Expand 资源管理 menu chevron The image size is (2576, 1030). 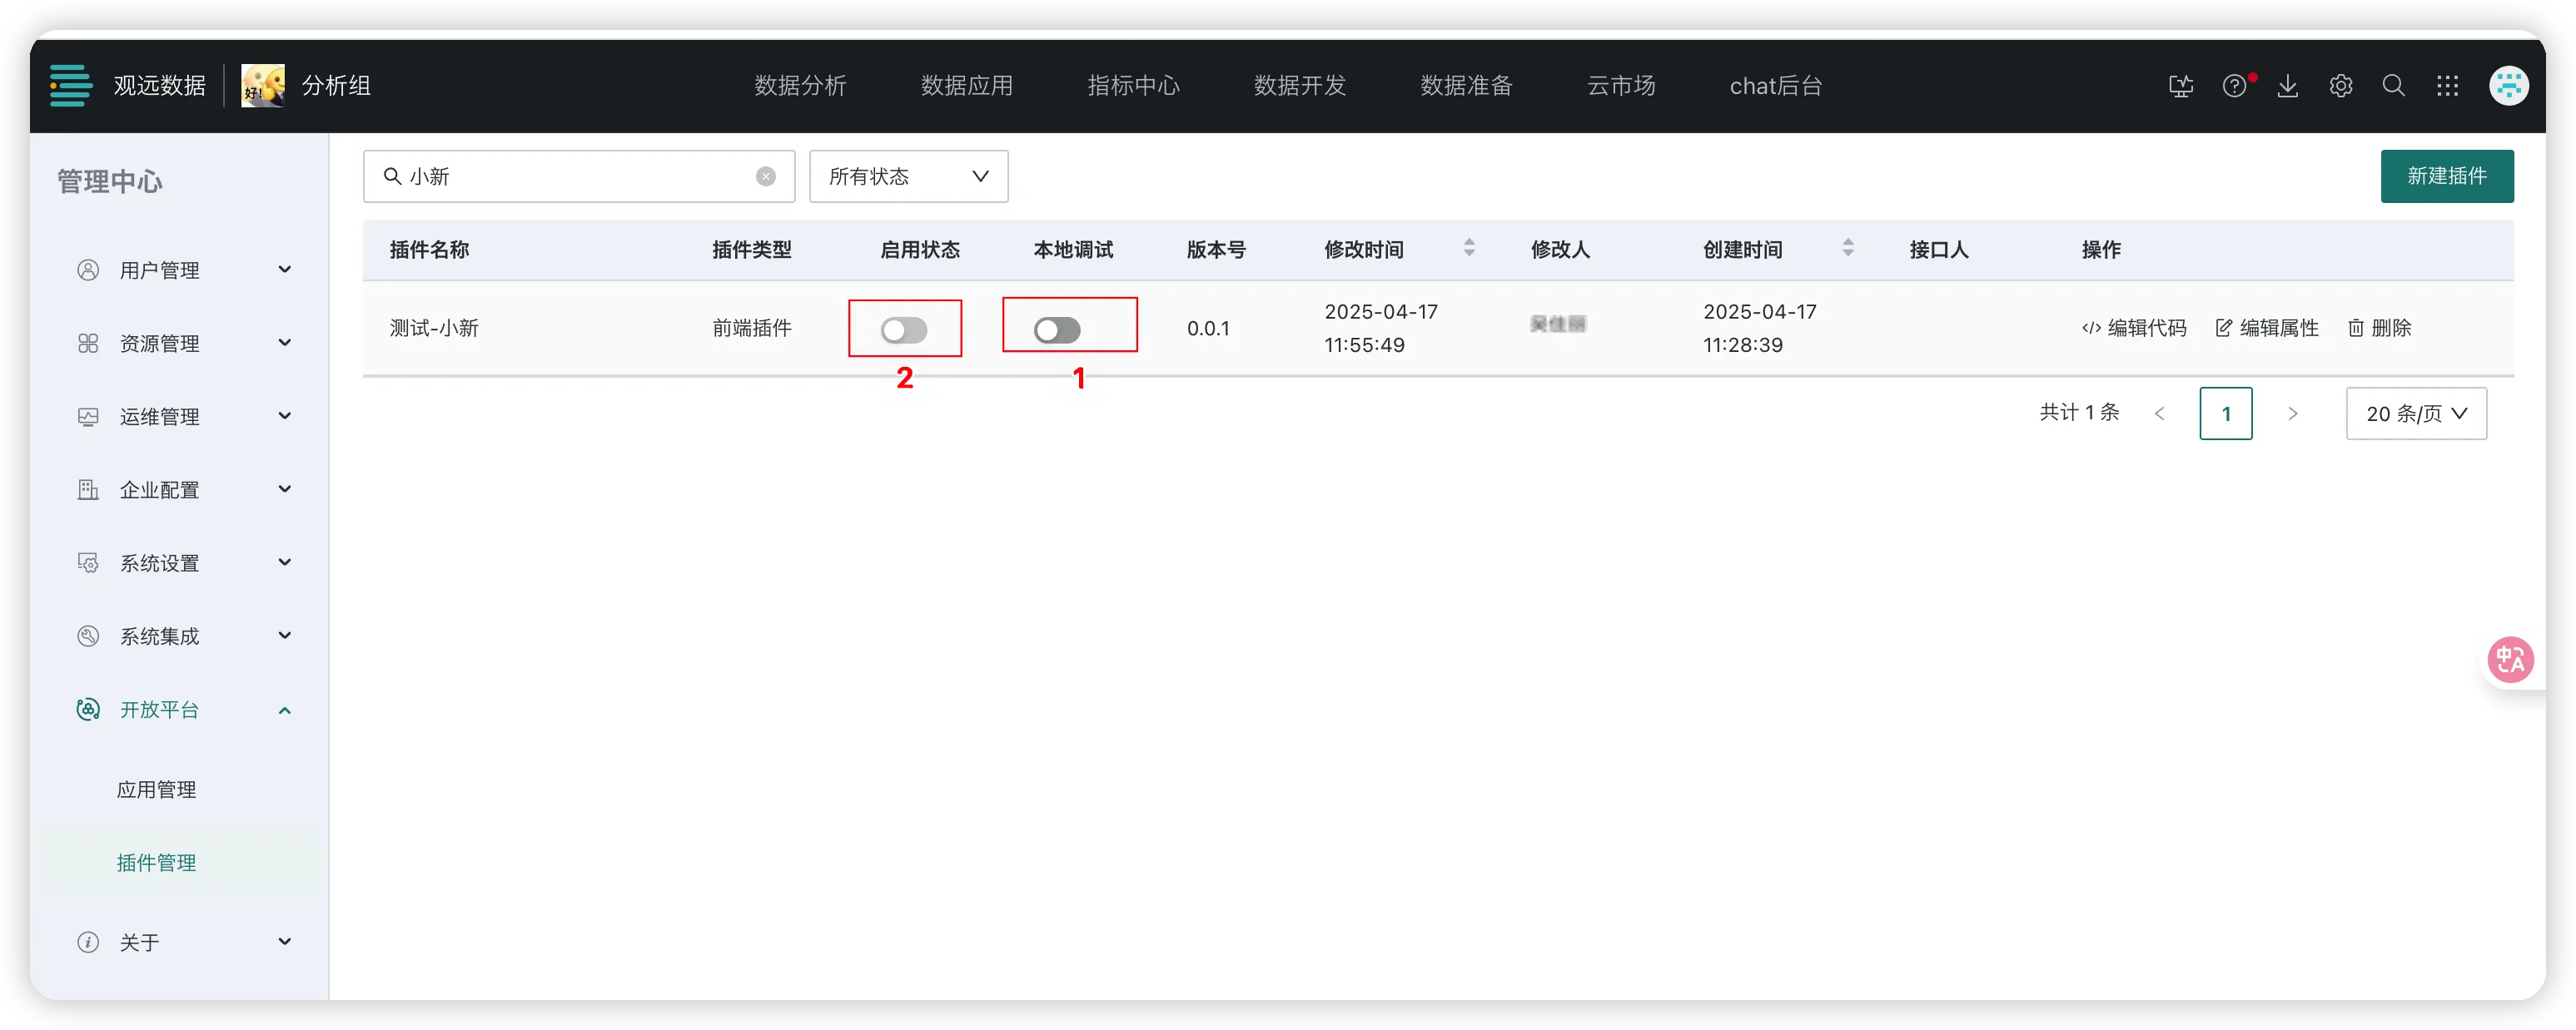(x=285, y=343)
